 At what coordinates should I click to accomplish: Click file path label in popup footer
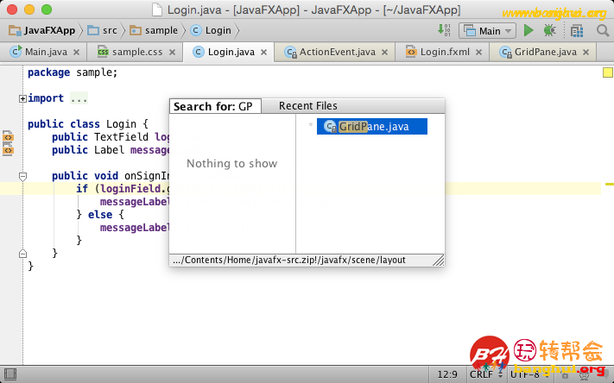[289, 261]
